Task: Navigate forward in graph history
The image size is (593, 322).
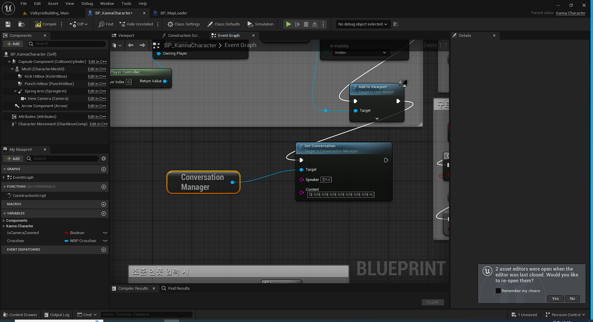Action: (142, 45)
